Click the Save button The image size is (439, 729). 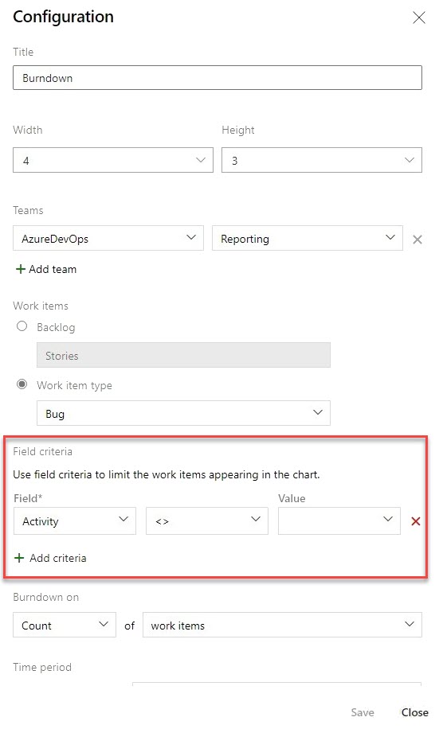363,713
